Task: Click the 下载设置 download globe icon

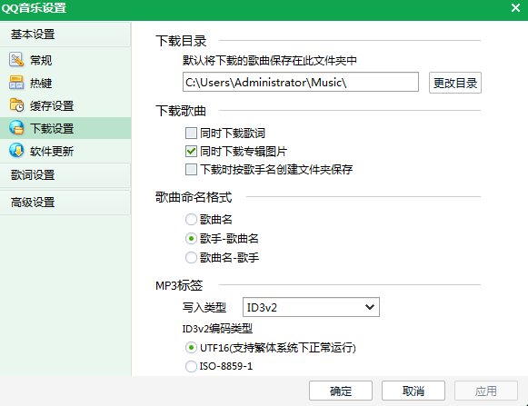Action: pyautogui.click(x=16, y=128)
